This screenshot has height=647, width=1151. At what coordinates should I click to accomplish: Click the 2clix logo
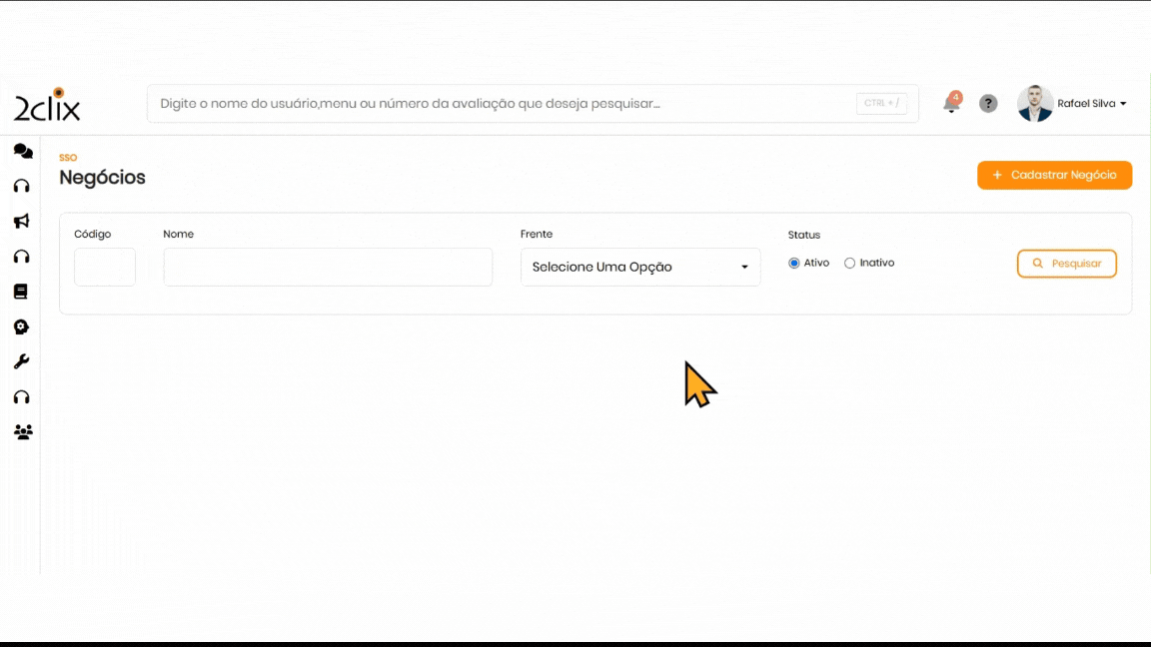pyautogui.click(x=47, y=105)
